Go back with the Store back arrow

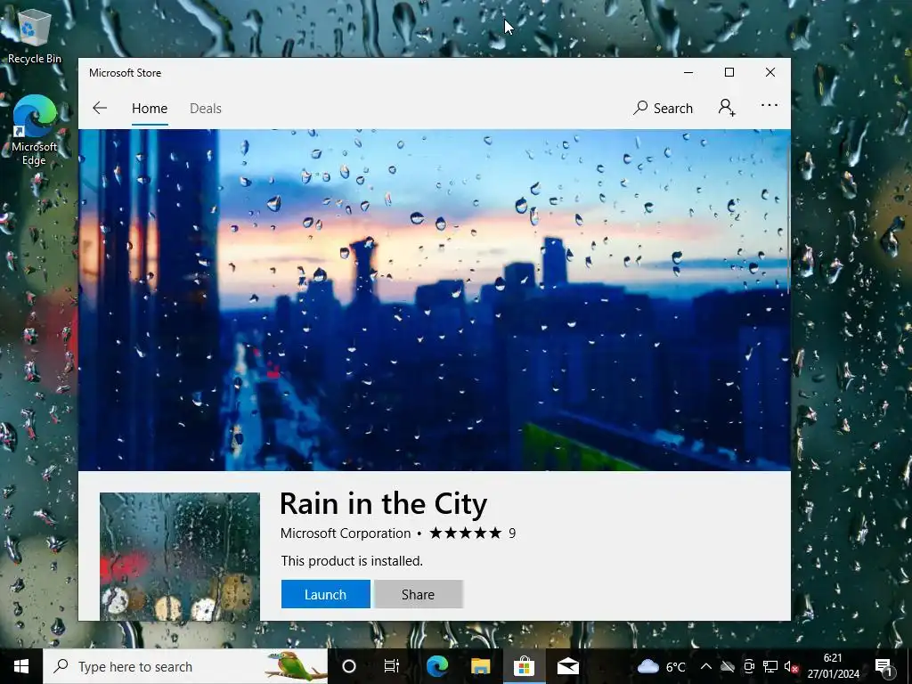100,108
